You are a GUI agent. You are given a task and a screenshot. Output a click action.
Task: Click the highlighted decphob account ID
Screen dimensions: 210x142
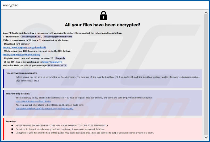pos(60,58)
